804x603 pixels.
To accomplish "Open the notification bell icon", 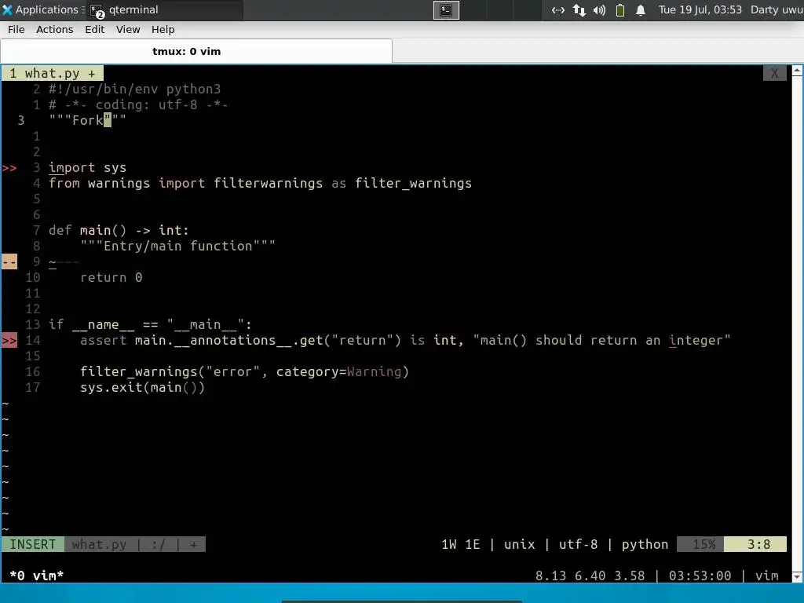I will pyautogui.click(x=641, y=10).
